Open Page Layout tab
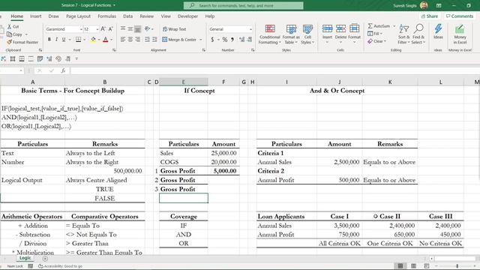This screenshot has width=480, height=270. [78, 16]
